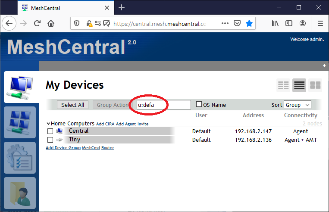The image size is (329, 212).
Task: Click the Add Device Group link
Action: coord(63,148)
